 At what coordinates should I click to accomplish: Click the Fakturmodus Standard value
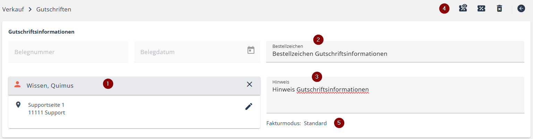tap(315, 123)
